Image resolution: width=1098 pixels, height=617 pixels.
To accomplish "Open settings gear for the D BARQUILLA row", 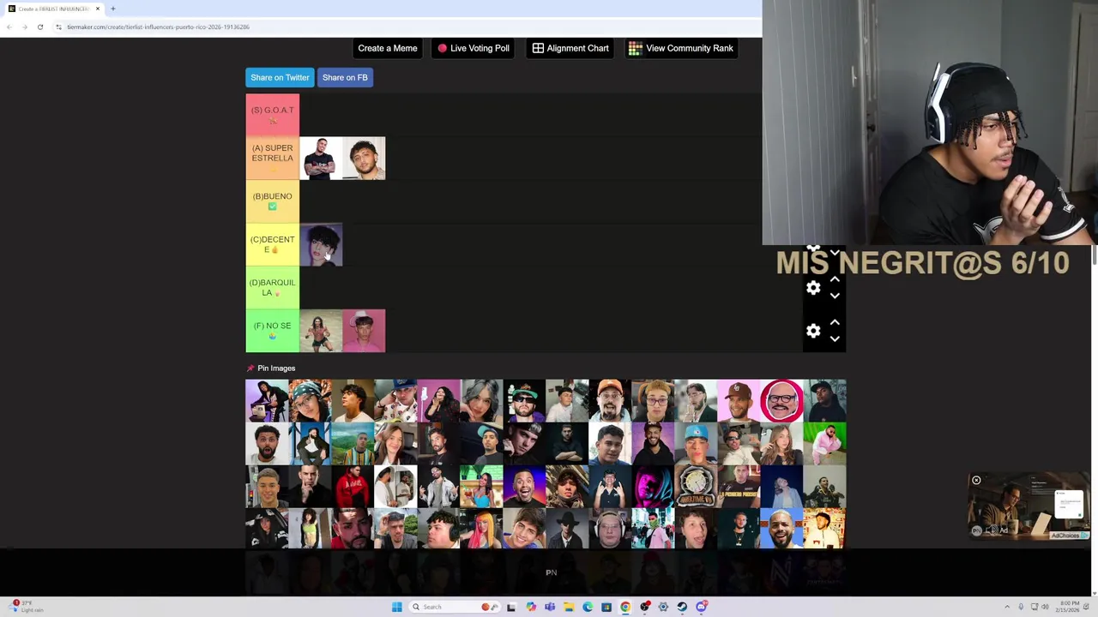I will [813, 288].
